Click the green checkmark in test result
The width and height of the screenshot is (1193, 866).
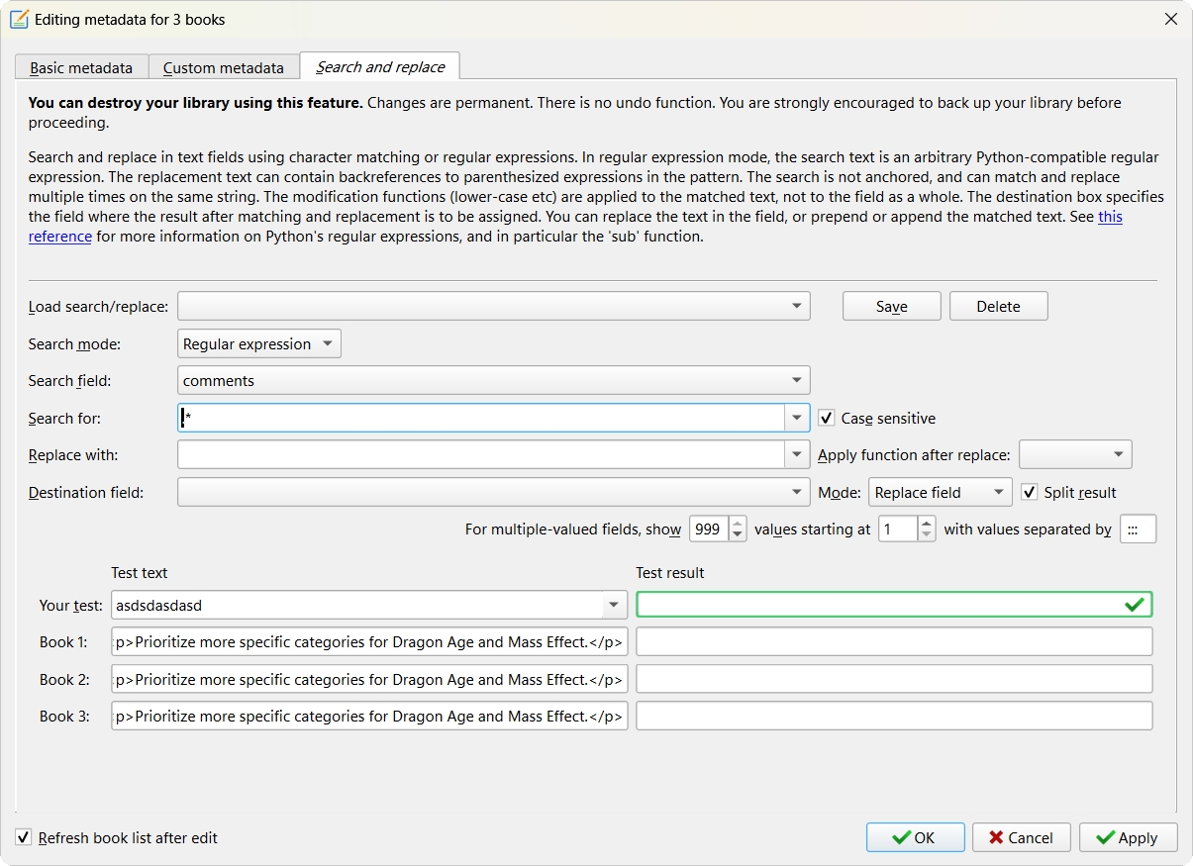[1134, 605]
